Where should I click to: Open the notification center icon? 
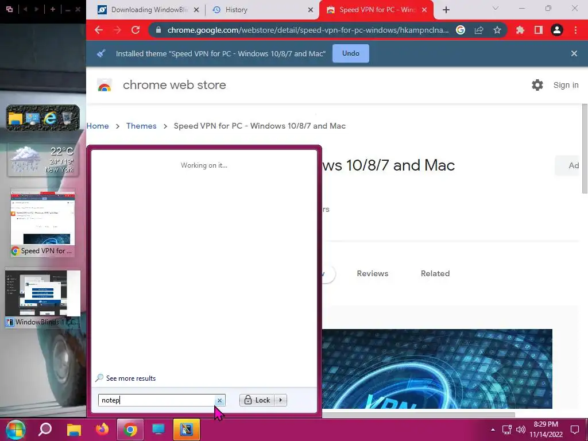coord(574,430)
